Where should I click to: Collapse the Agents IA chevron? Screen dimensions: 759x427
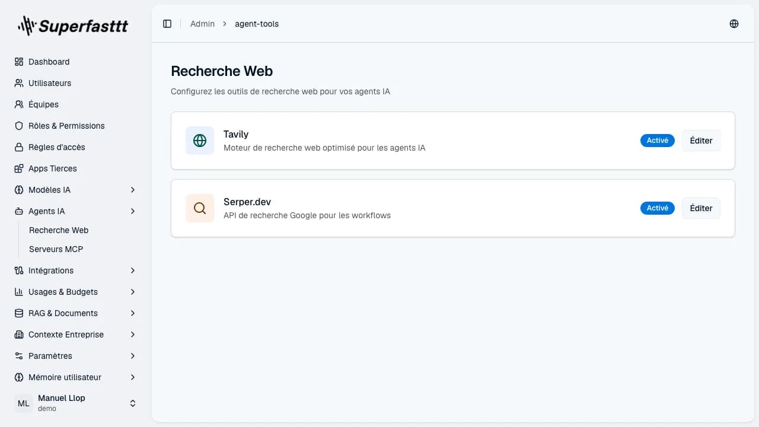coord(133,211)
